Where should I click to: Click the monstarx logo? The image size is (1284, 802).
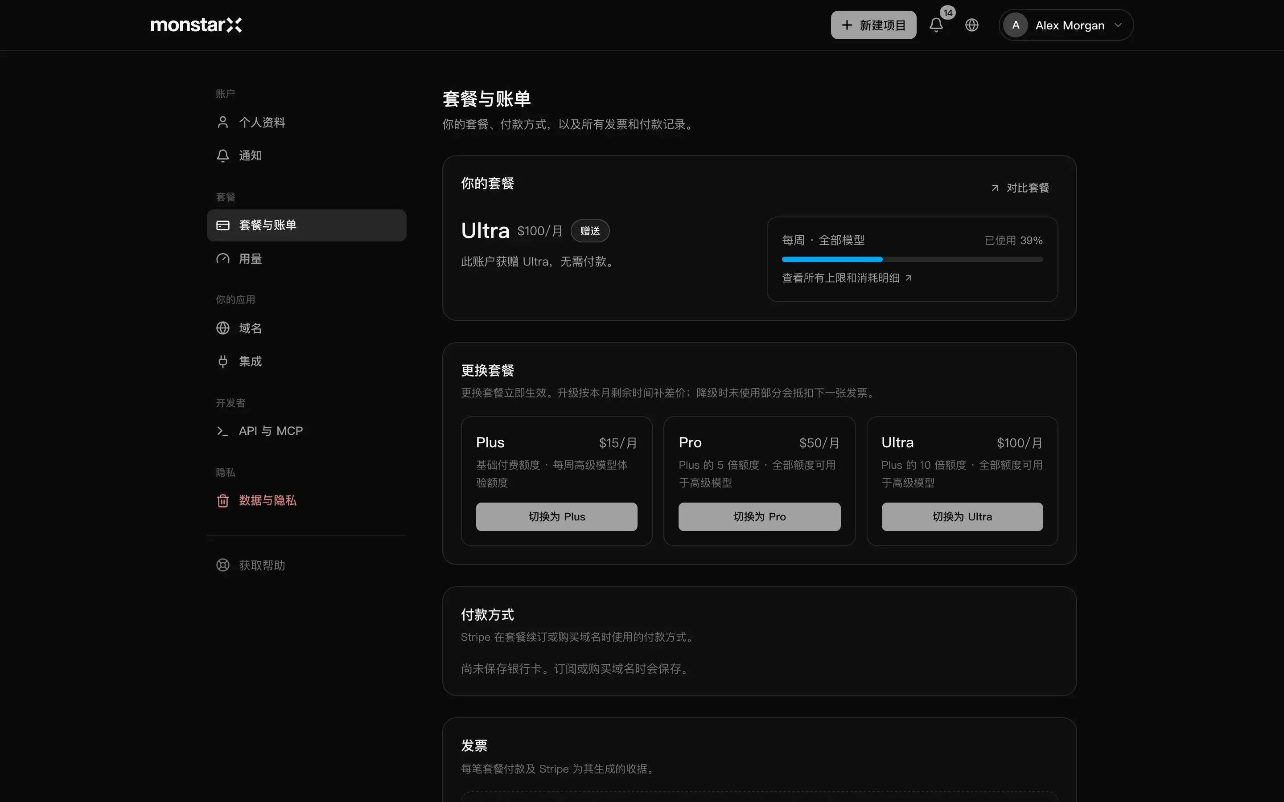(196, 25)
